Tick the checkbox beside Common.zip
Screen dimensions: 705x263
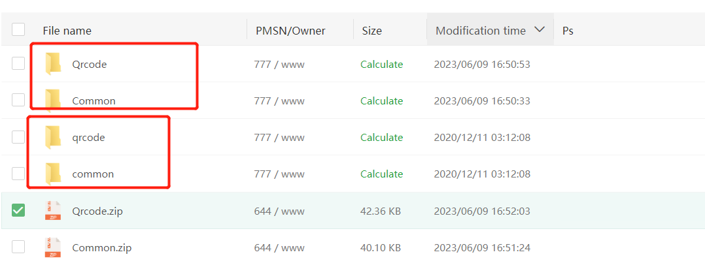(x=18, y=247)
